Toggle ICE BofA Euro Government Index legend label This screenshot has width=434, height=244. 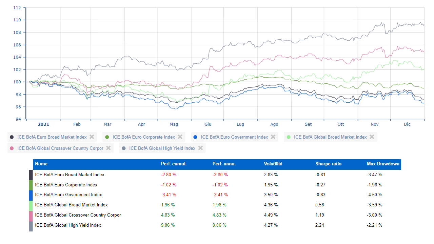234,137
